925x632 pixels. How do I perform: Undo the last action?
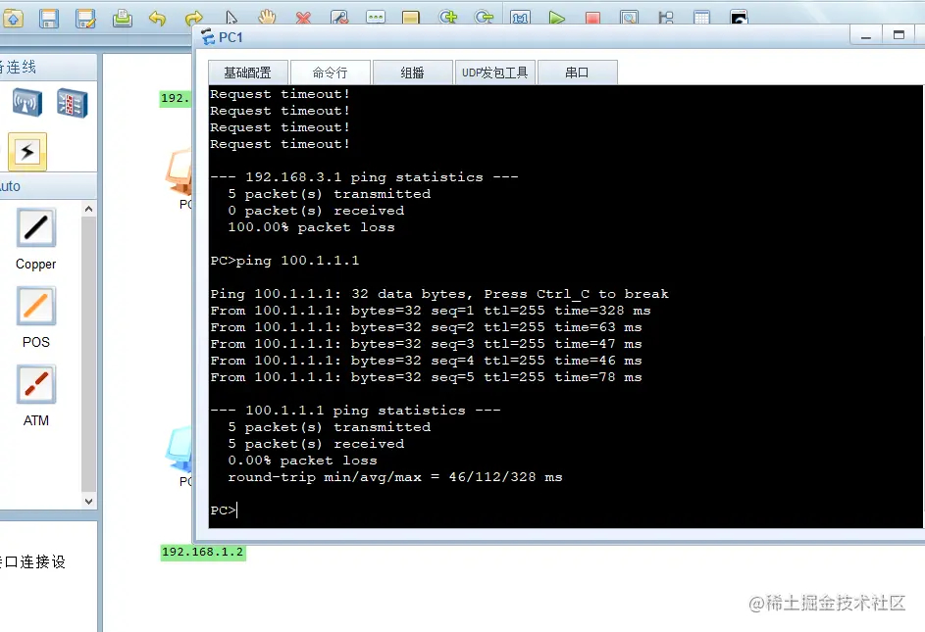[158, 19]
